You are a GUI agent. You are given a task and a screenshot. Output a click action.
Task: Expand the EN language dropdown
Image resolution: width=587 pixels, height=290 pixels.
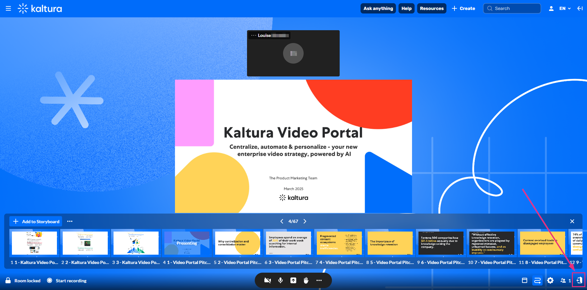point(565,8)
